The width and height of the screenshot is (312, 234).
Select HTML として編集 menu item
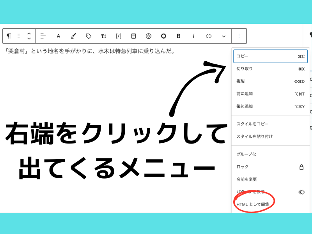pyautogui.click(x=253, y=204)
